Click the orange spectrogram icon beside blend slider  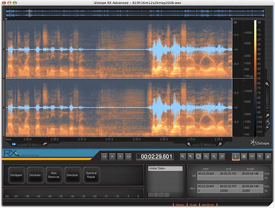(x=45, y=144)
